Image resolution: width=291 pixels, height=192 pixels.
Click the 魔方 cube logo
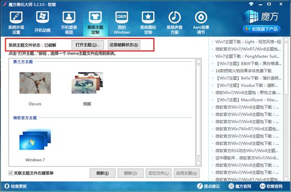tap(250, 17)
